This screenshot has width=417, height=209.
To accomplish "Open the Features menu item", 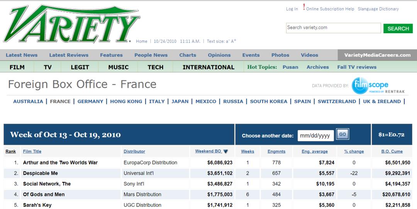I will 111,55.
